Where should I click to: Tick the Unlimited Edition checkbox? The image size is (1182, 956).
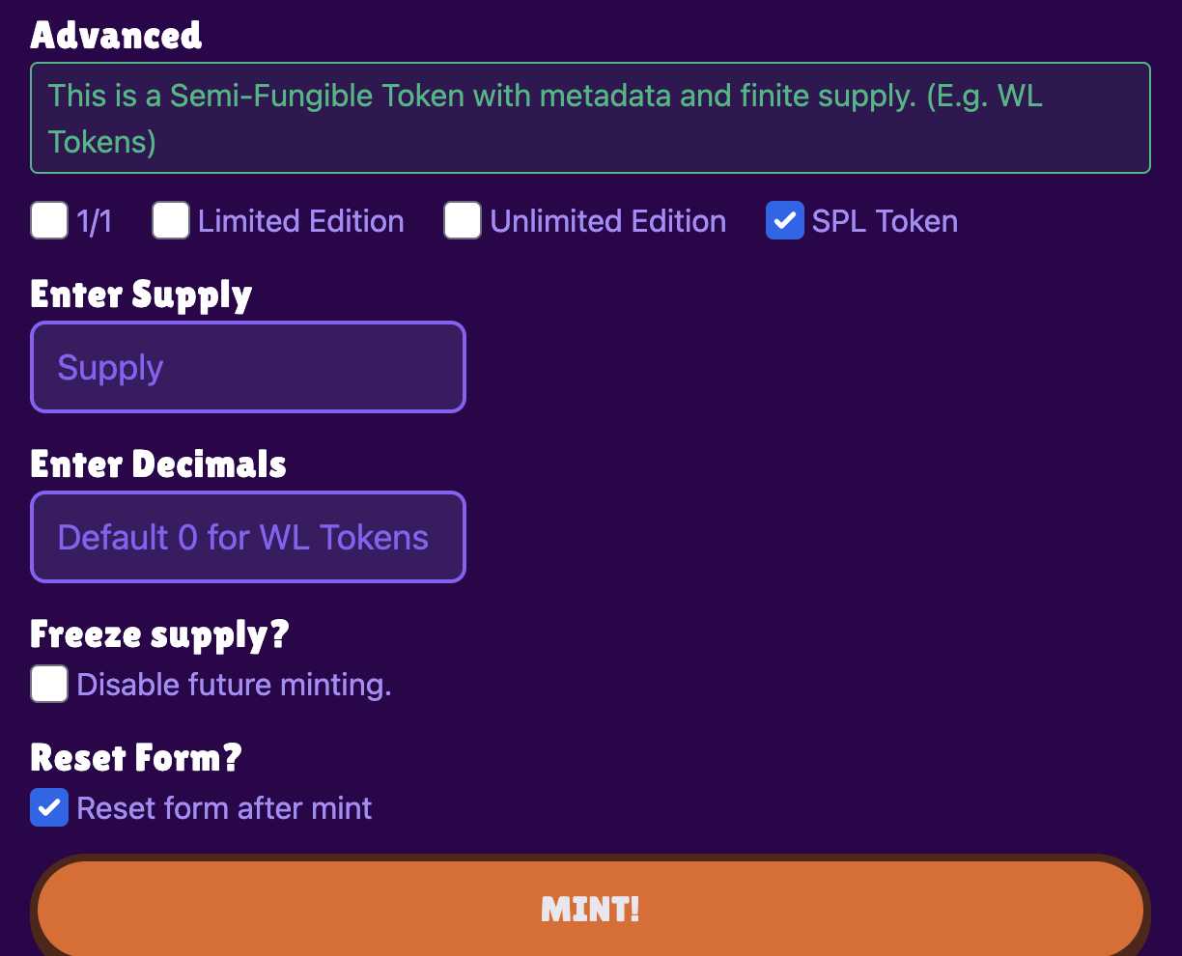(x=463, y=221)
